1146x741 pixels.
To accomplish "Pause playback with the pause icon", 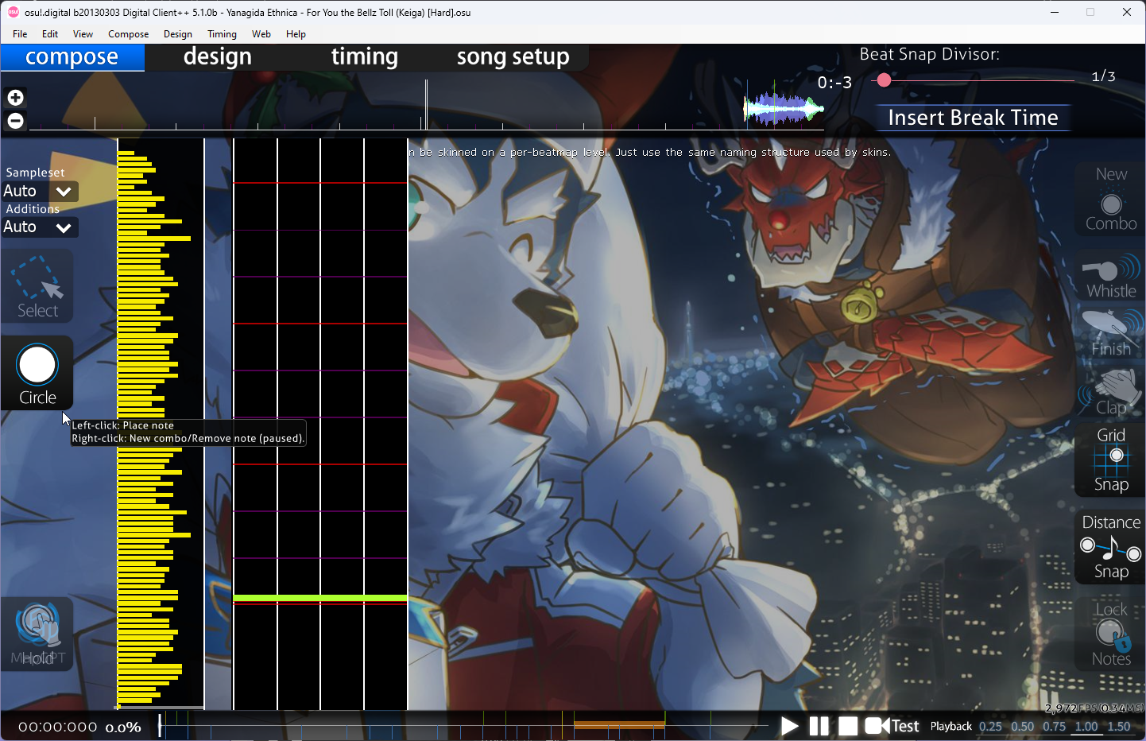I will coord(819,726).
